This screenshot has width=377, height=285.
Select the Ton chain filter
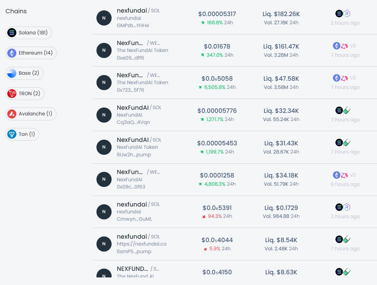coord(22,134)
